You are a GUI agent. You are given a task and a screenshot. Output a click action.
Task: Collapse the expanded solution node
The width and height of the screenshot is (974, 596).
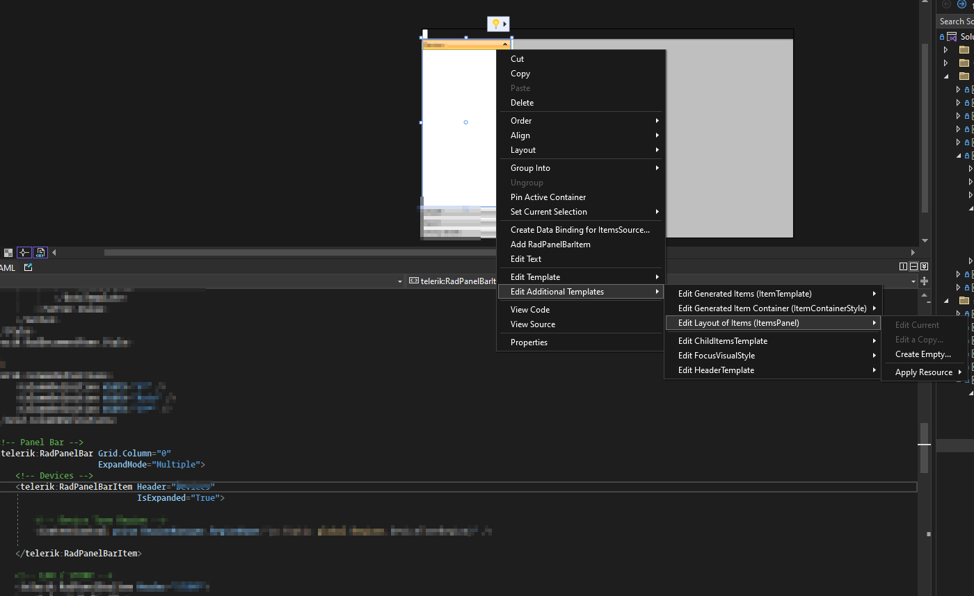pos(946,76)
